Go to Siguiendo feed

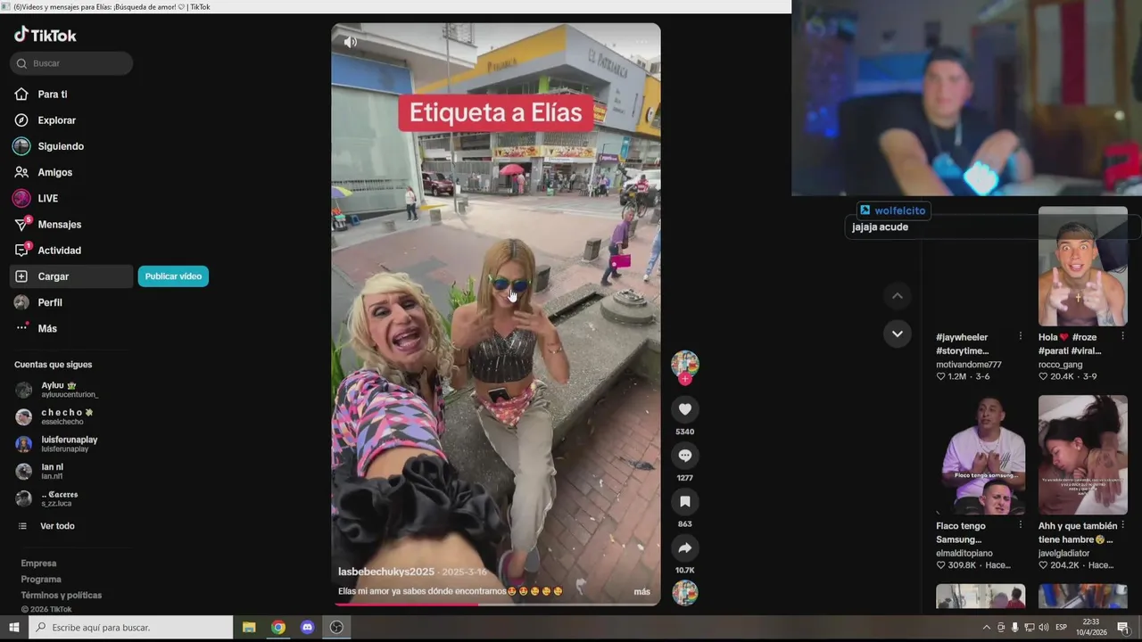(61, 146)
